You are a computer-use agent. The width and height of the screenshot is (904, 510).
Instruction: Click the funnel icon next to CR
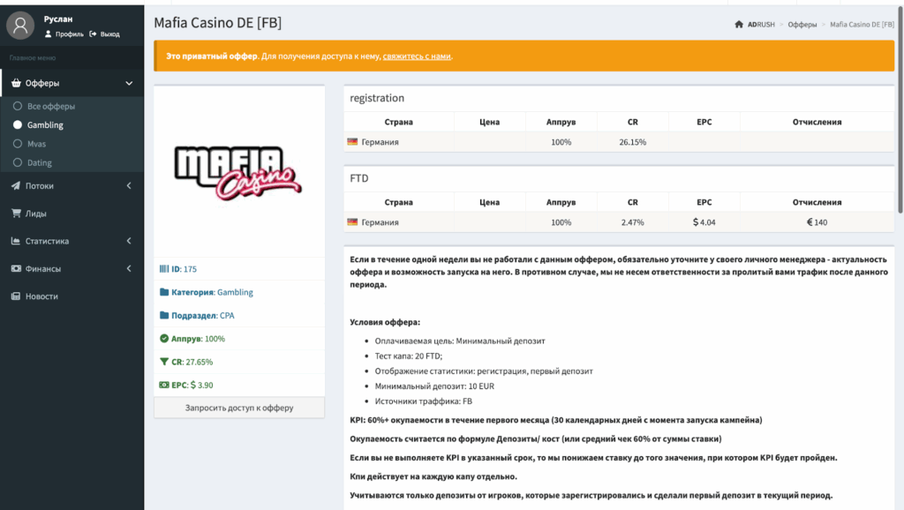click(164, 361)
